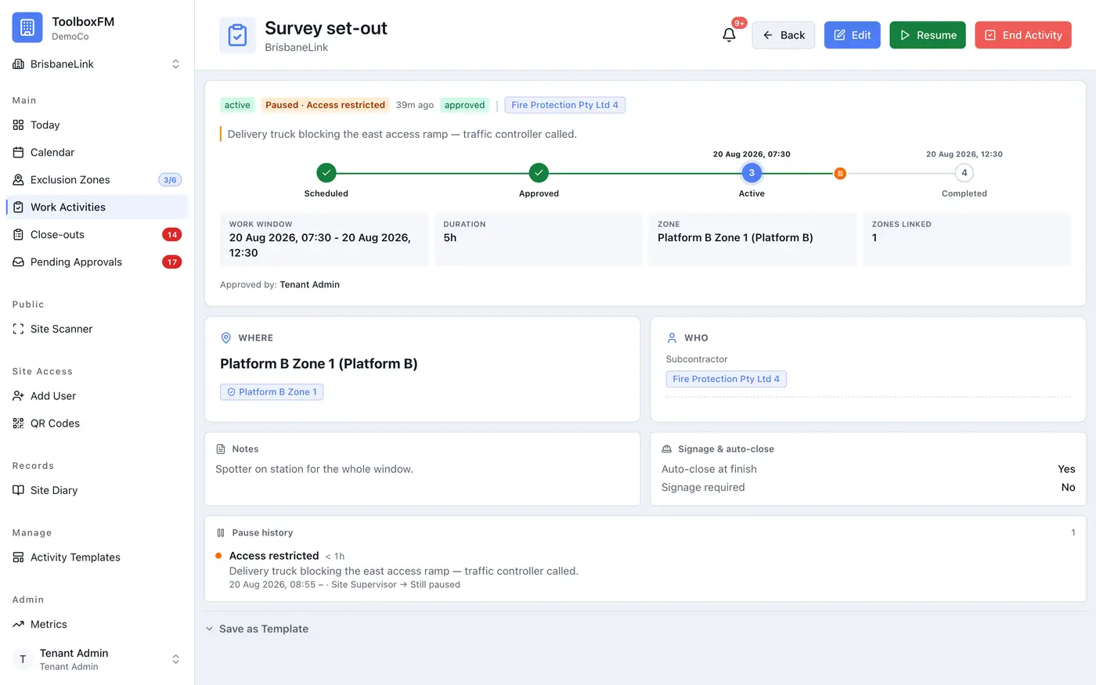This screenshot has width=1096, height=685.
Task: Open Site Diary records
Action: 97,491
